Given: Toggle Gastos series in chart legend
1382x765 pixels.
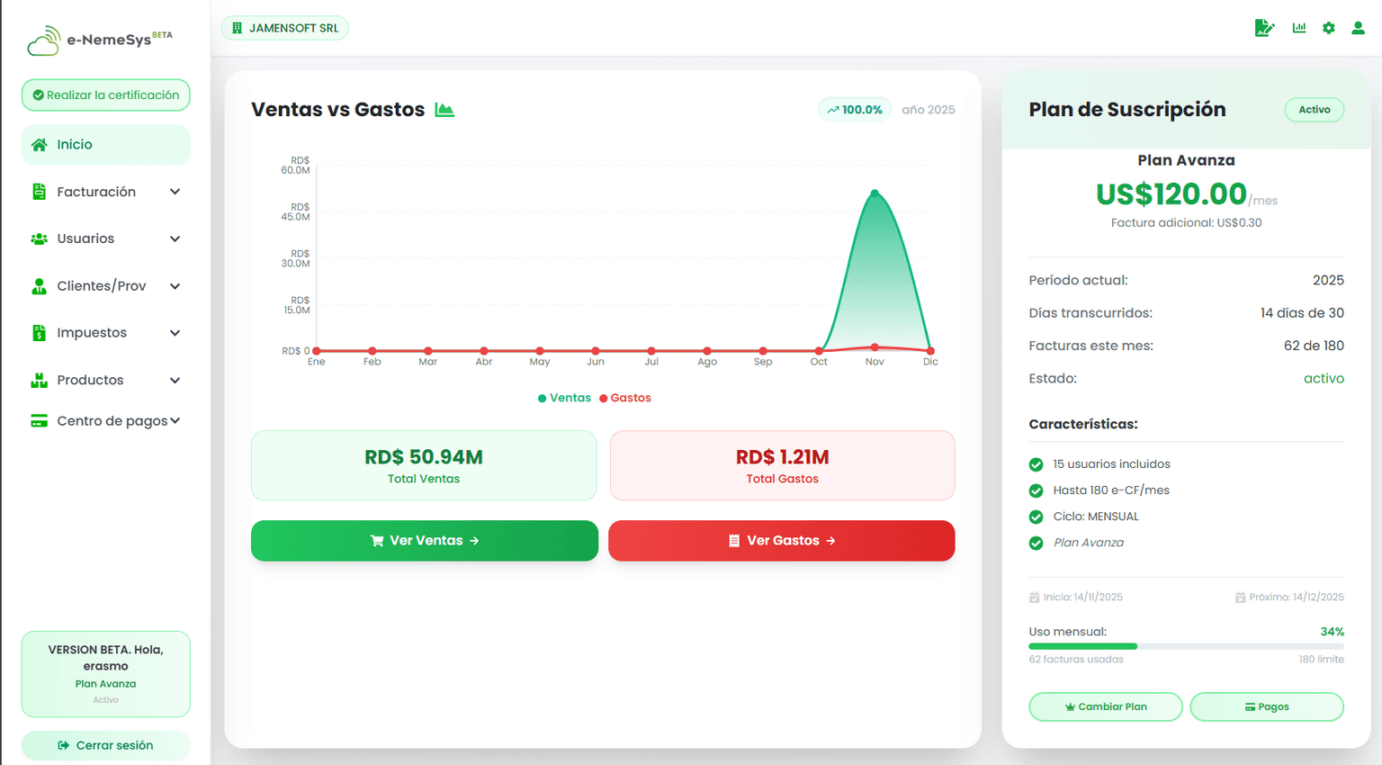Looking at the screenshot, I should coord(625,398).
